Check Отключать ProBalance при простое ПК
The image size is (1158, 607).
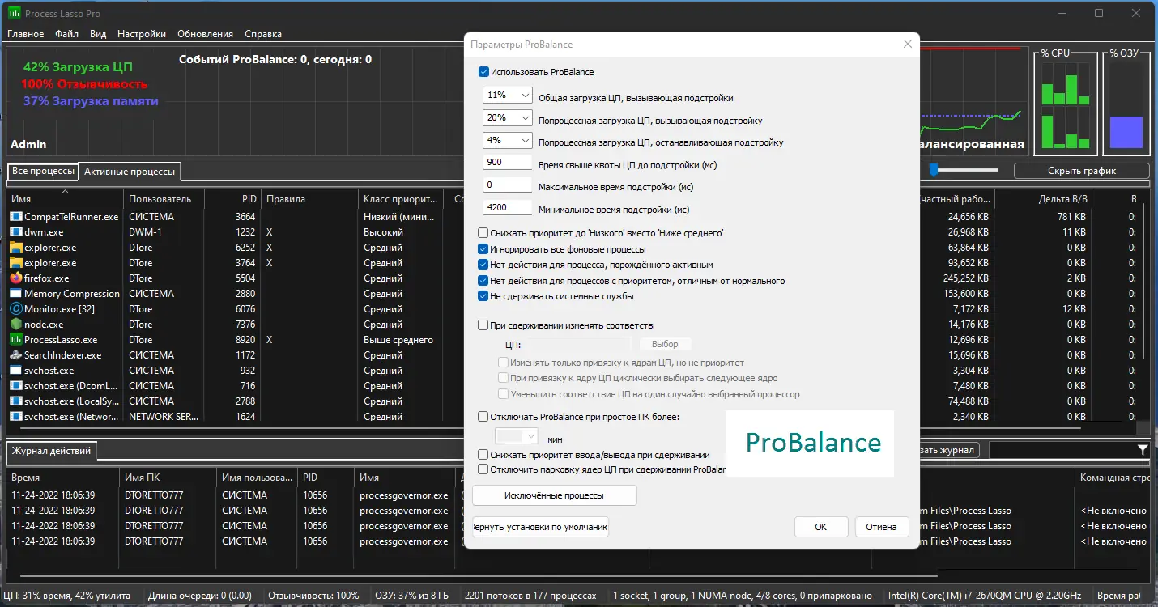pyautogui.click(x=483, y=418)
